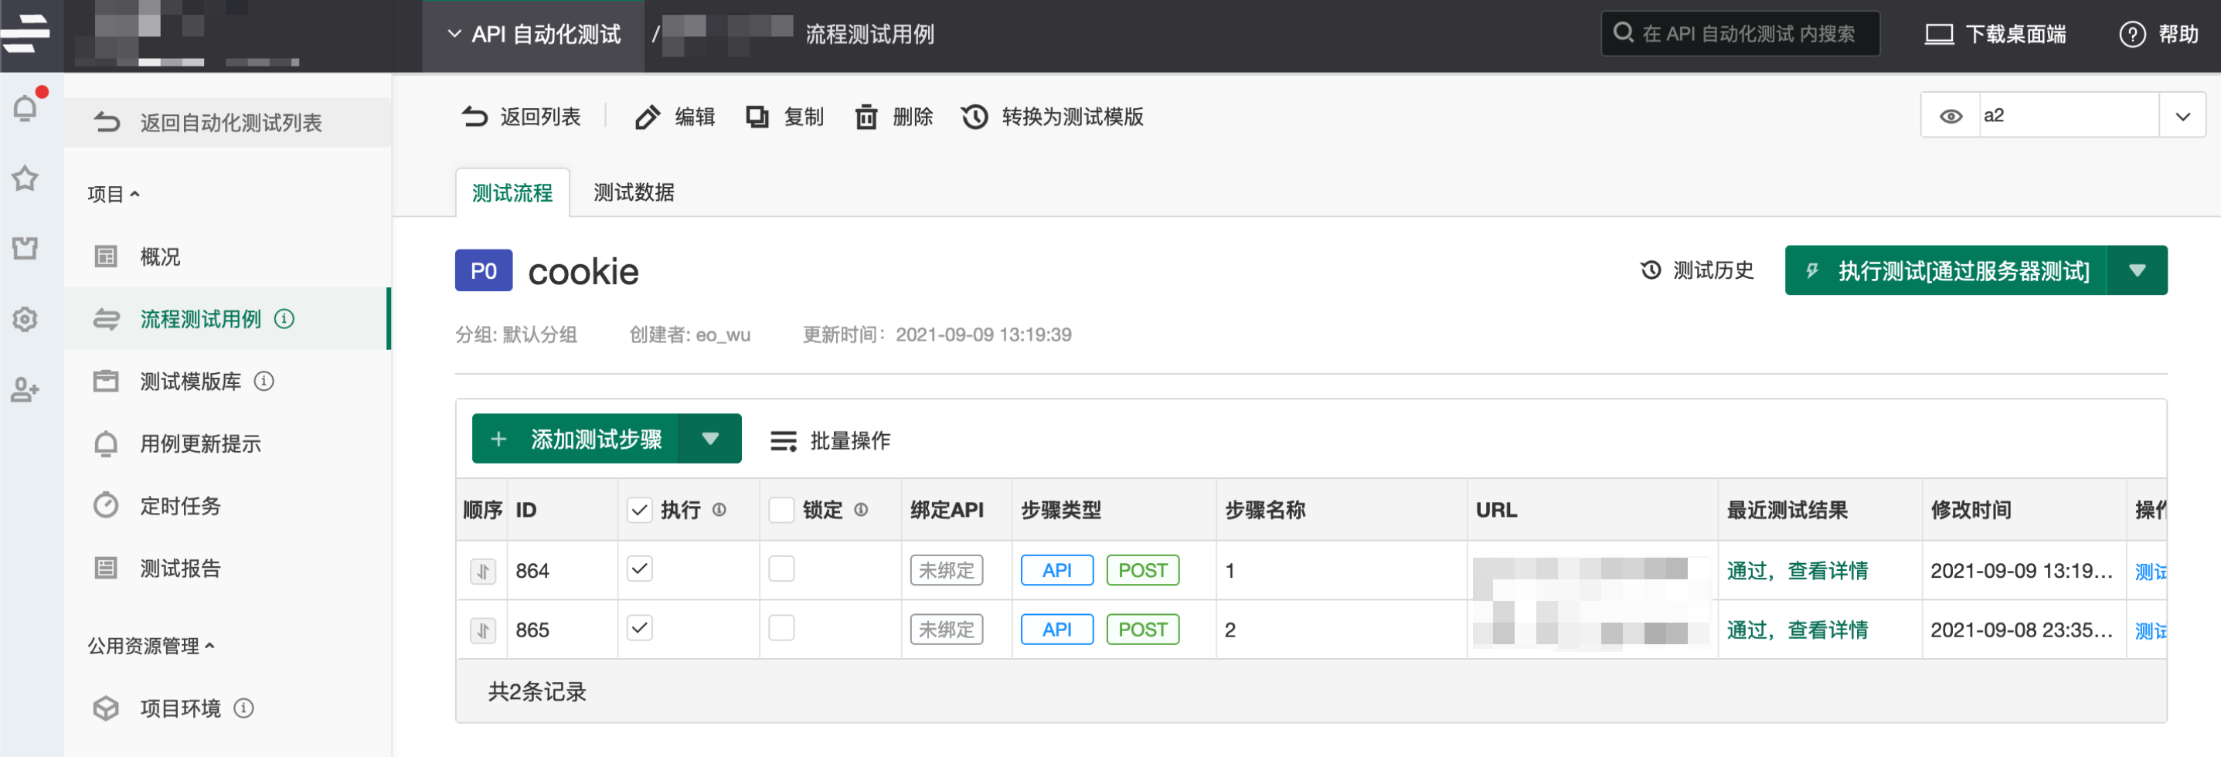Screen dimensions: 2221x757
Task: Open 查看详情 link for step 864
Action: [x=1828, y=571]
